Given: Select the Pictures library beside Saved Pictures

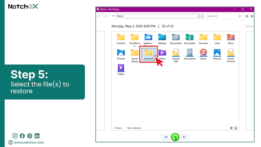Looking at the screenshot, I should (217, 54).
